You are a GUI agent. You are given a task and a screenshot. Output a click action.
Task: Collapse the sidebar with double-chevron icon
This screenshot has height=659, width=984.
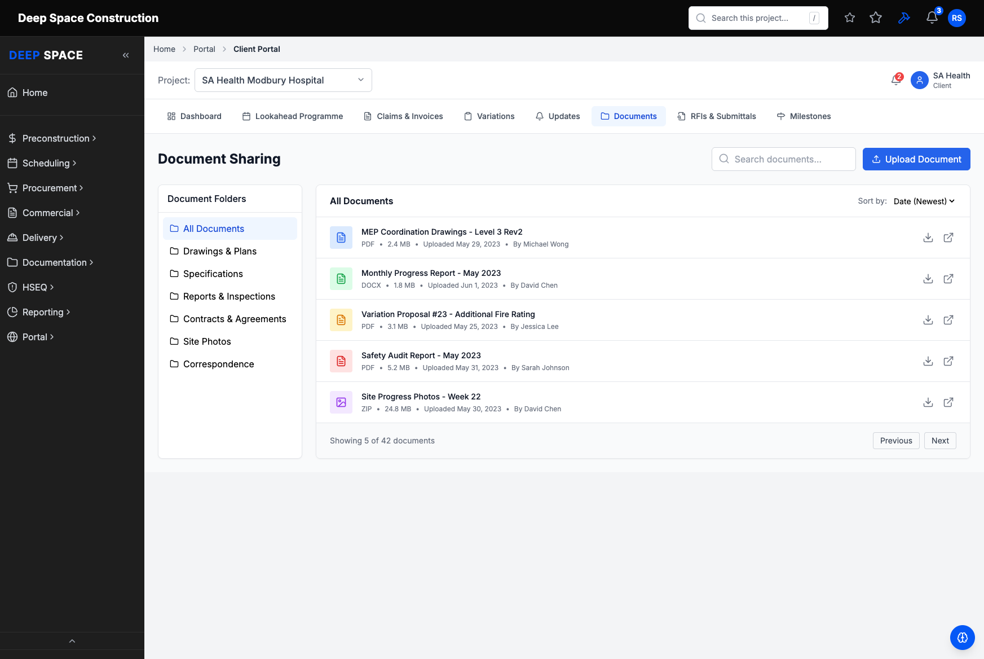click(x=126, y=55)
